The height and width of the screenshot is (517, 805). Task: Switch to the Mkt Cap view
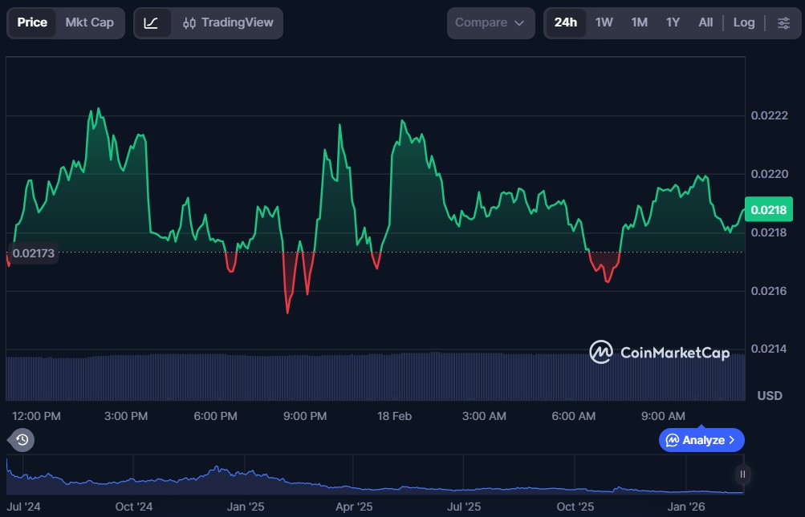[x=90, y=23]
